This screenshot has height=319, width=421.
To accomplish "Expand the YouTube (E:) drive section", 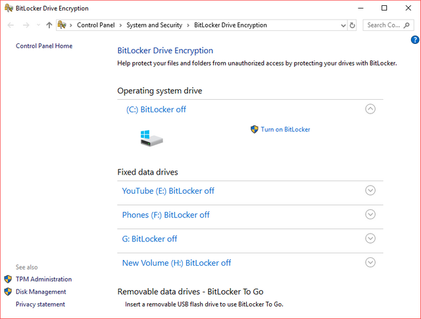I will tap(370, 190).
